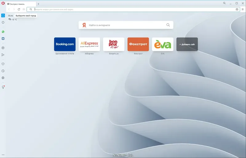
Task: Open WhatsApp in the sidebar
Action: 3,32
